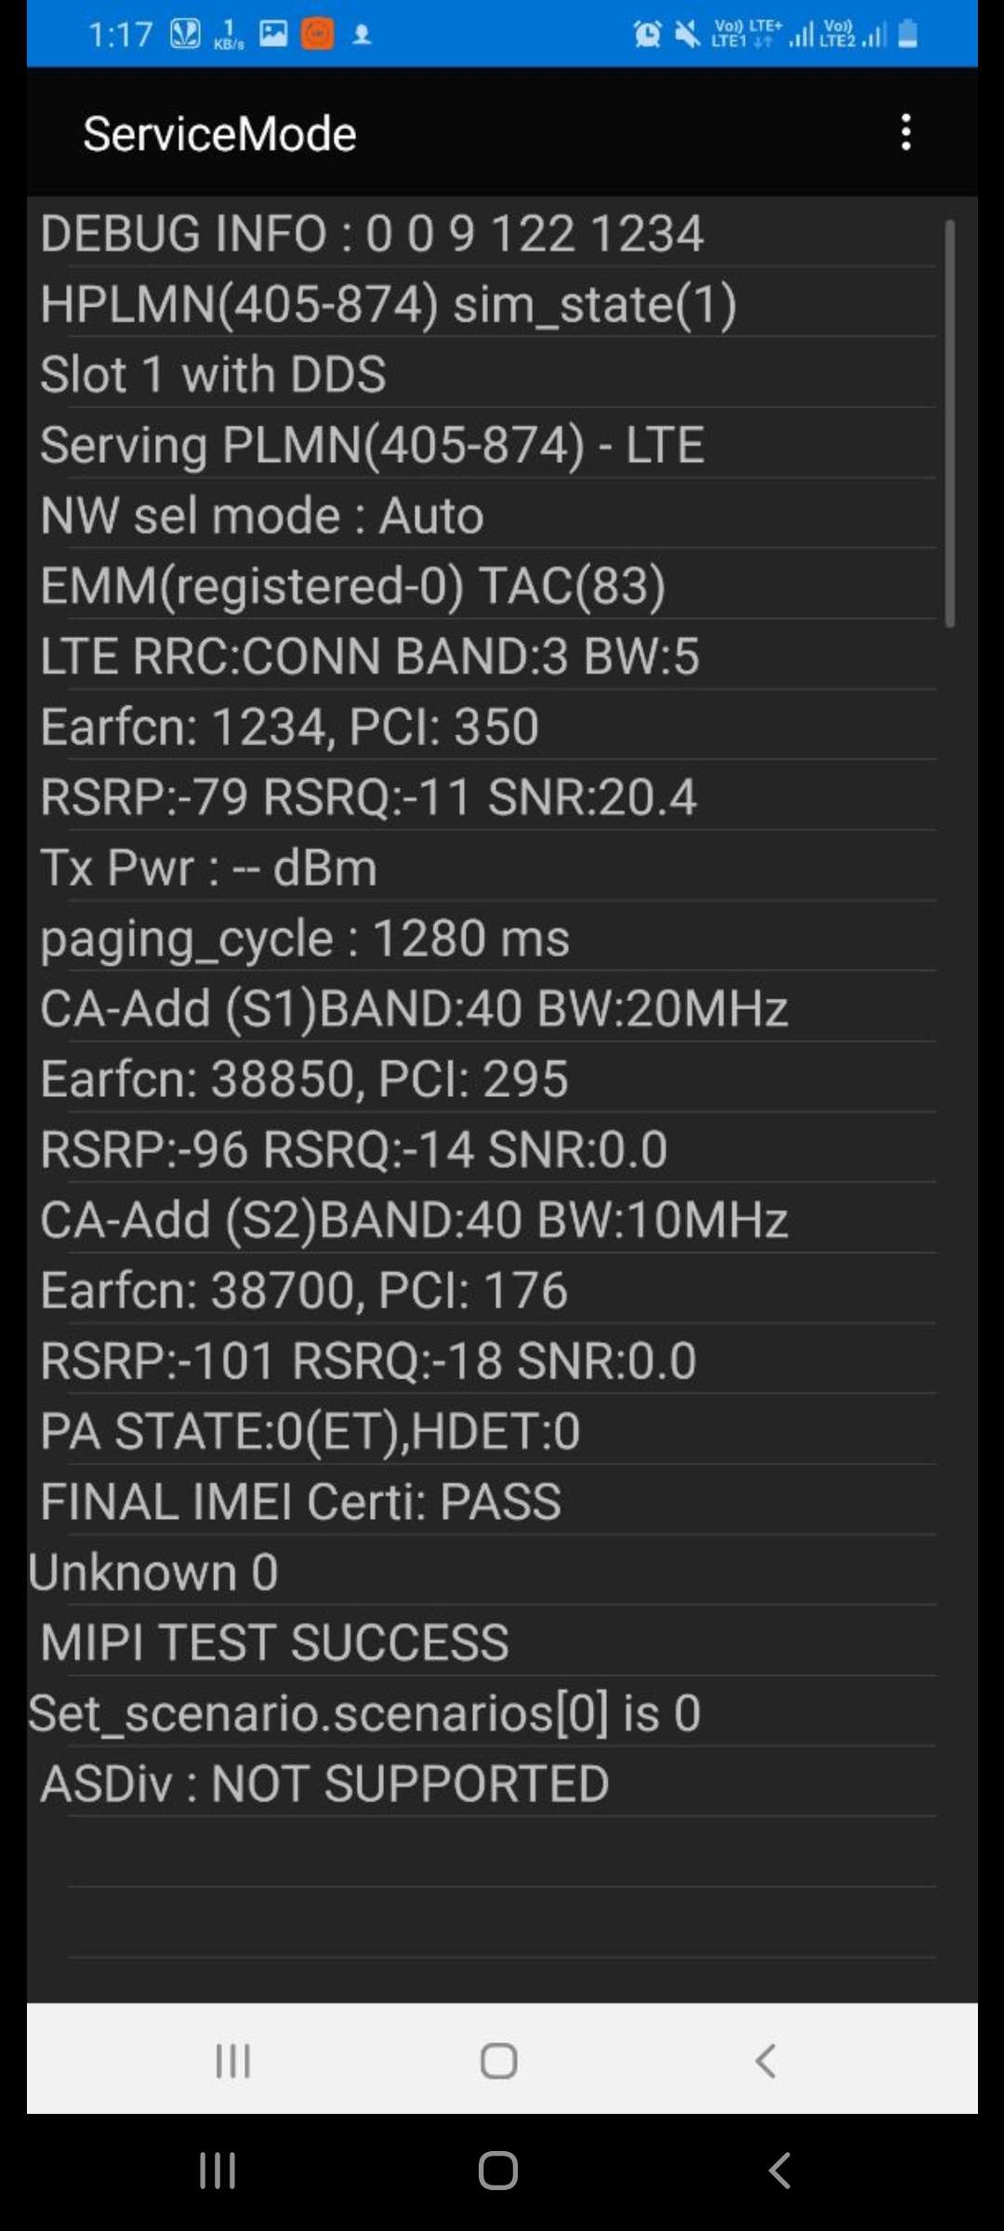
Task: Tap the back arrow in light navigation bar
Action: pos(765,2061)
